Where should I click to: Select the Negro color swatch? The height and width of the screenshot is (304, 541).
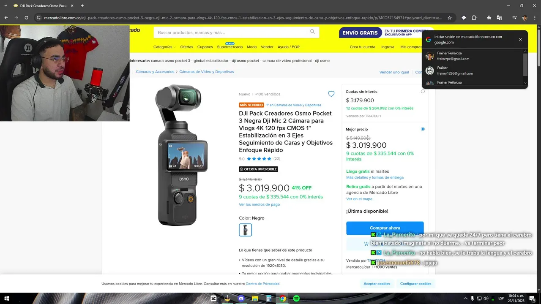(245, 230)
